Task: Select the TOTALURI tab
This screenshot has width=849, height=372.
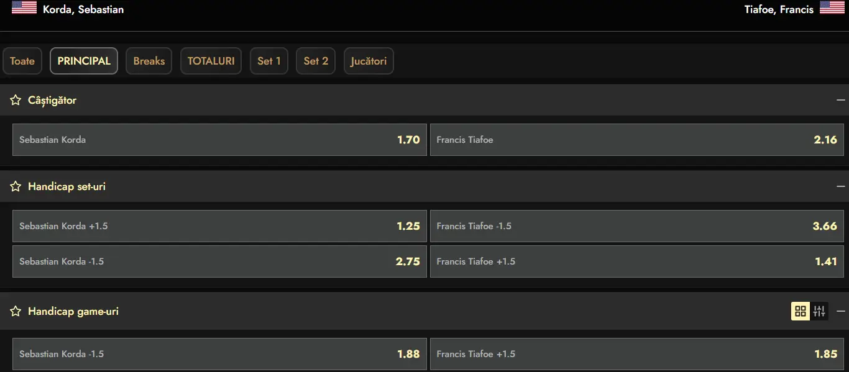Action: coord(211,61)
